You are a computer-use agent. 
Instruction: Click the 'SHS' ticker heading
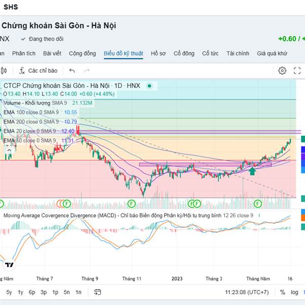pos(11,7)
